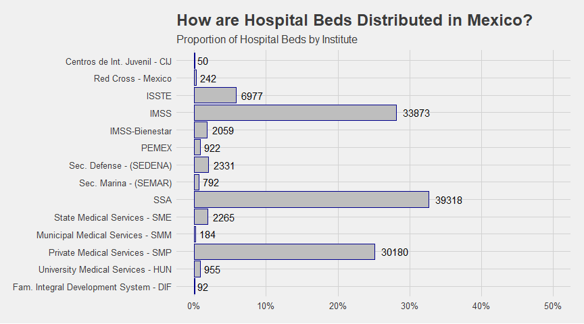Click the Fam. Integral Development System - DIF label
Screen dimensions: 584x324
(x=92, y=287)
